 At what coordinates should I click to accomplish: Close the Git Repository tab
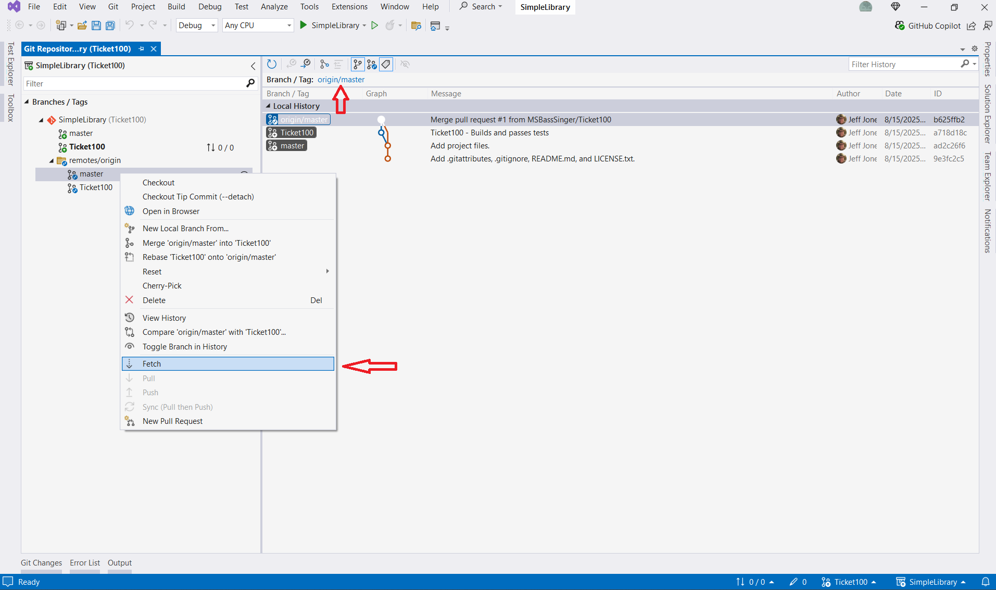click(154, 48)
